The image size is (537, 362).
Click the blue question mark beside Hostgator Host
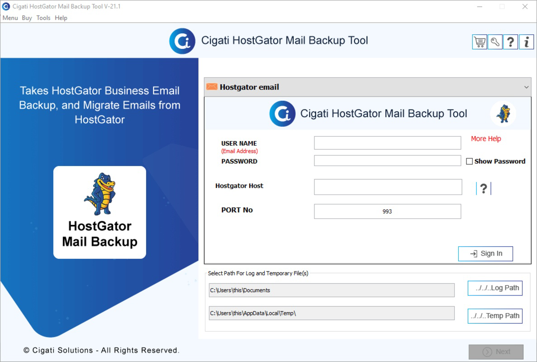click(x=483, y=188)
